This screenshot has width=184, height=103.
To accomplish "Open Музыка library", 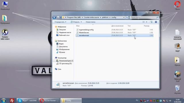I will (x=62, y=52).
